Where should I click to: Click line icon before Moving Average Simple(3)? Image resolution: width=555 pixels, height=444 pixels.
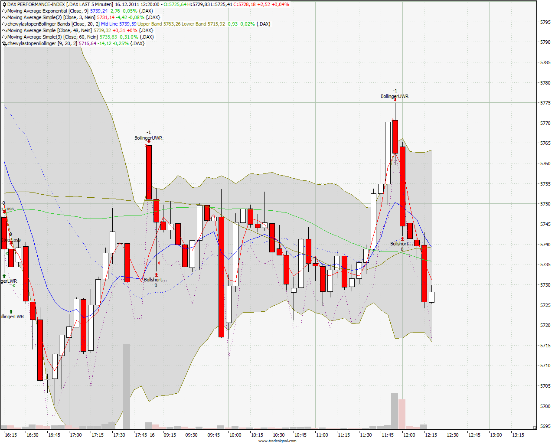(4, 37)
